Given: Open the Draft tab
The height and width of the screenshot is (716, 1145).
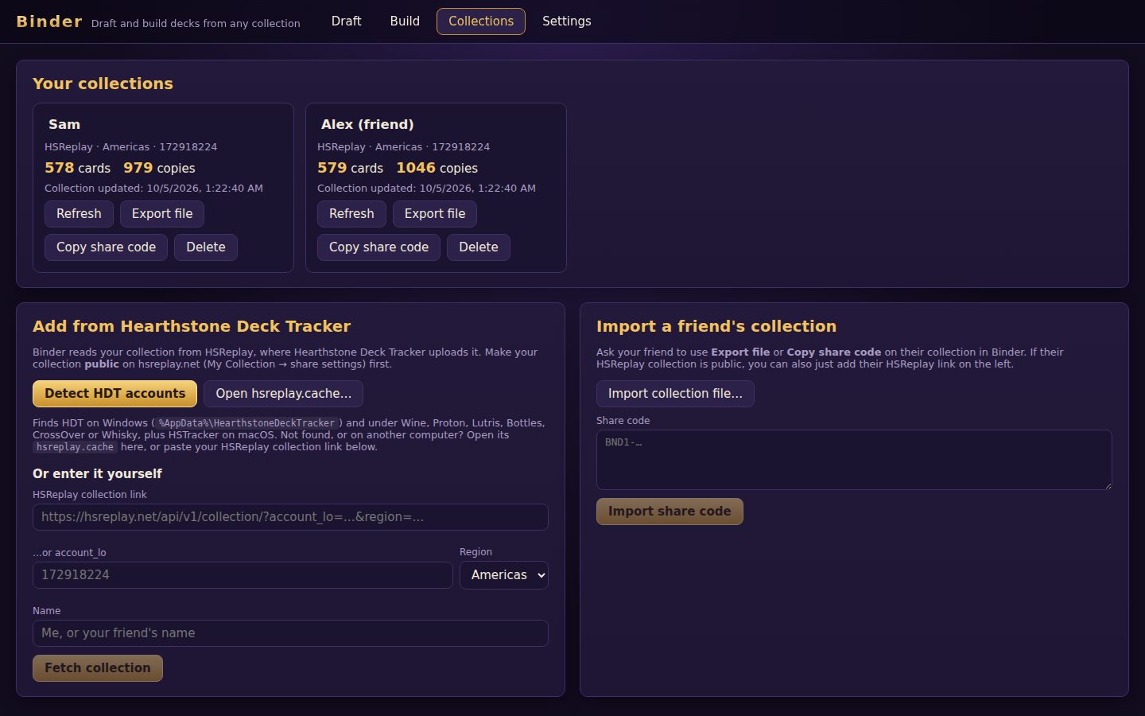Looking at the screenshot, I should [346, 21].
